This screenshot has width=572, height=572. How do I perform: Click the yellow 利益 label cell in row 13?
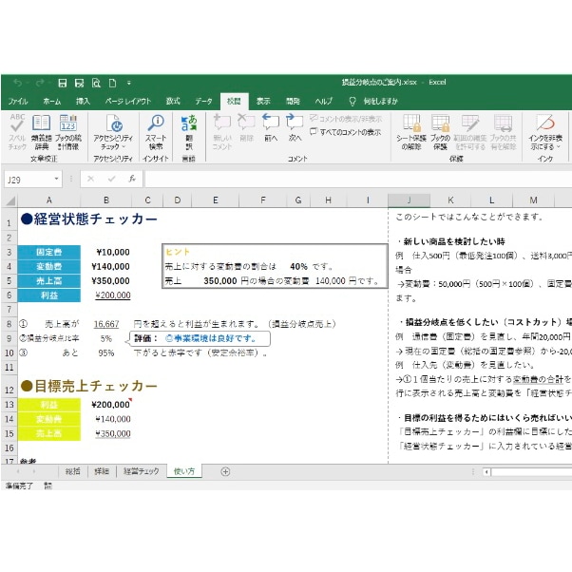(x=48, y=405)
